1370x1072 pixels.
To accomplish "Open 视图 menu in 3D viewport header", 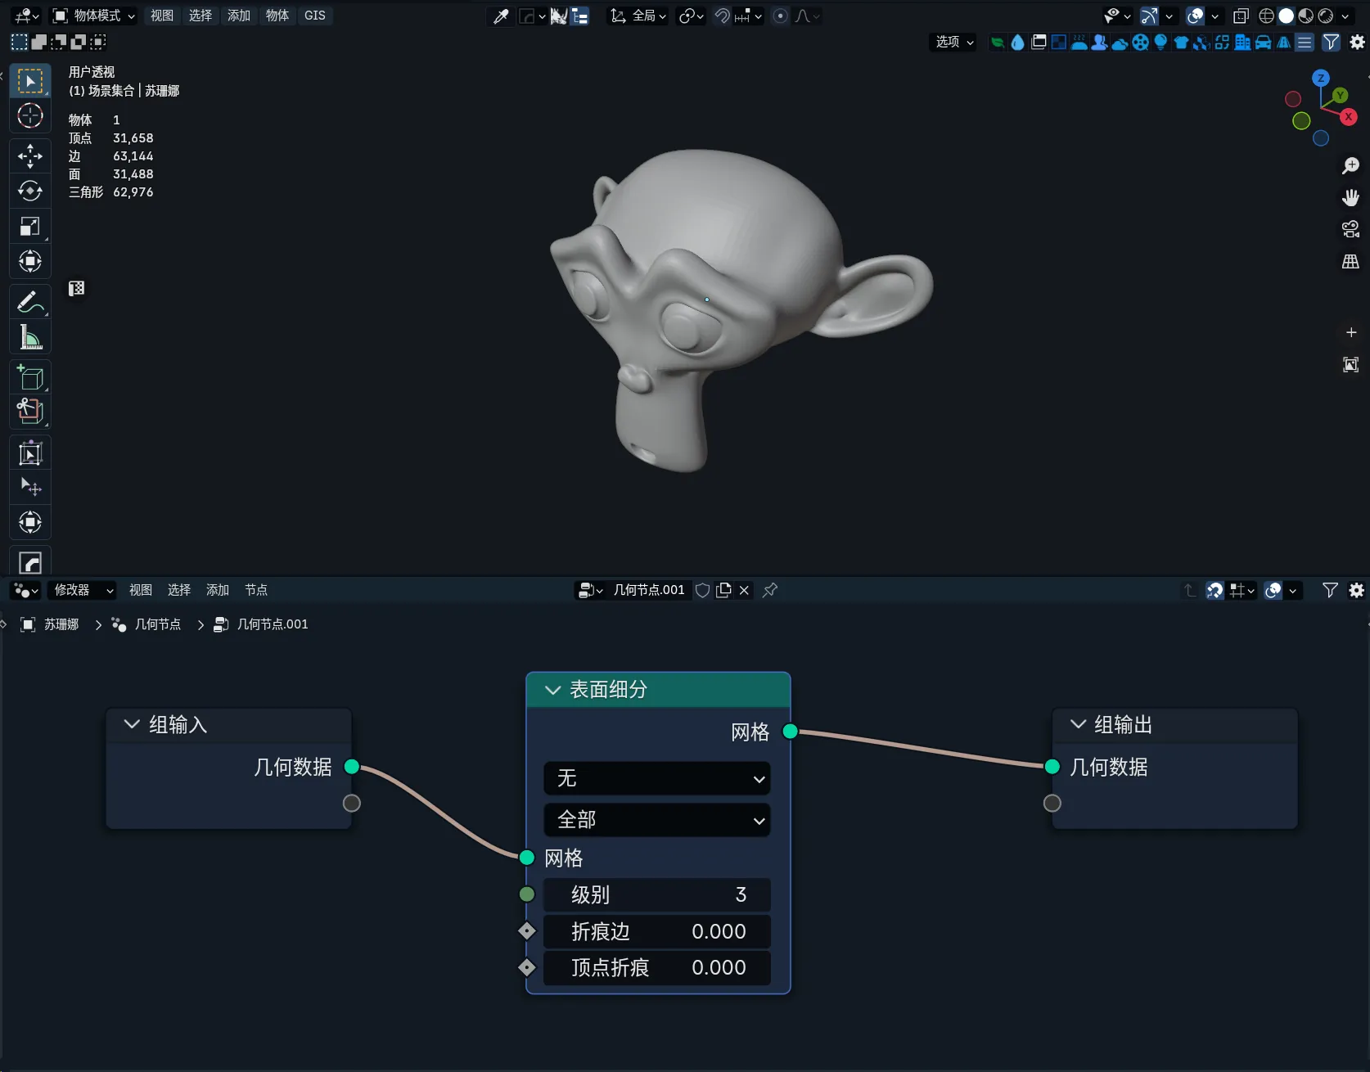I will click(162, 16).
